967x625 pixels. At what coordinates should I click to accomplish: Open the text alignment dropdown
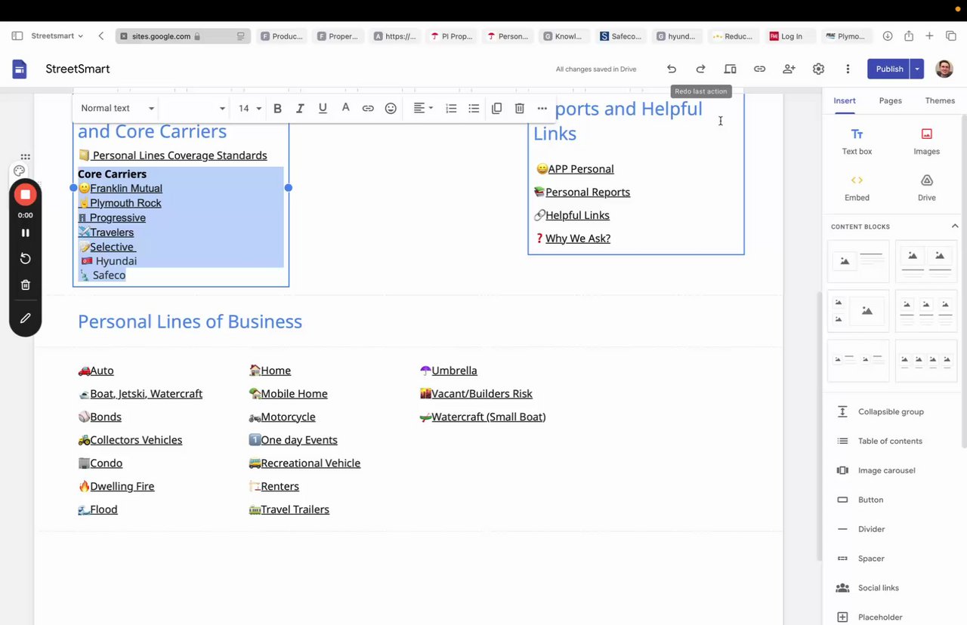[423, 109]
